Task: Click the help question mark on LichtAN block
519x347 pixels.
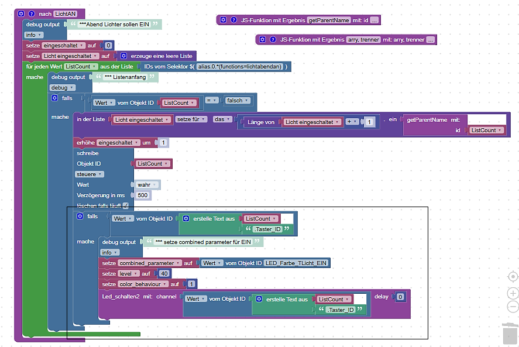Action: 32,13
